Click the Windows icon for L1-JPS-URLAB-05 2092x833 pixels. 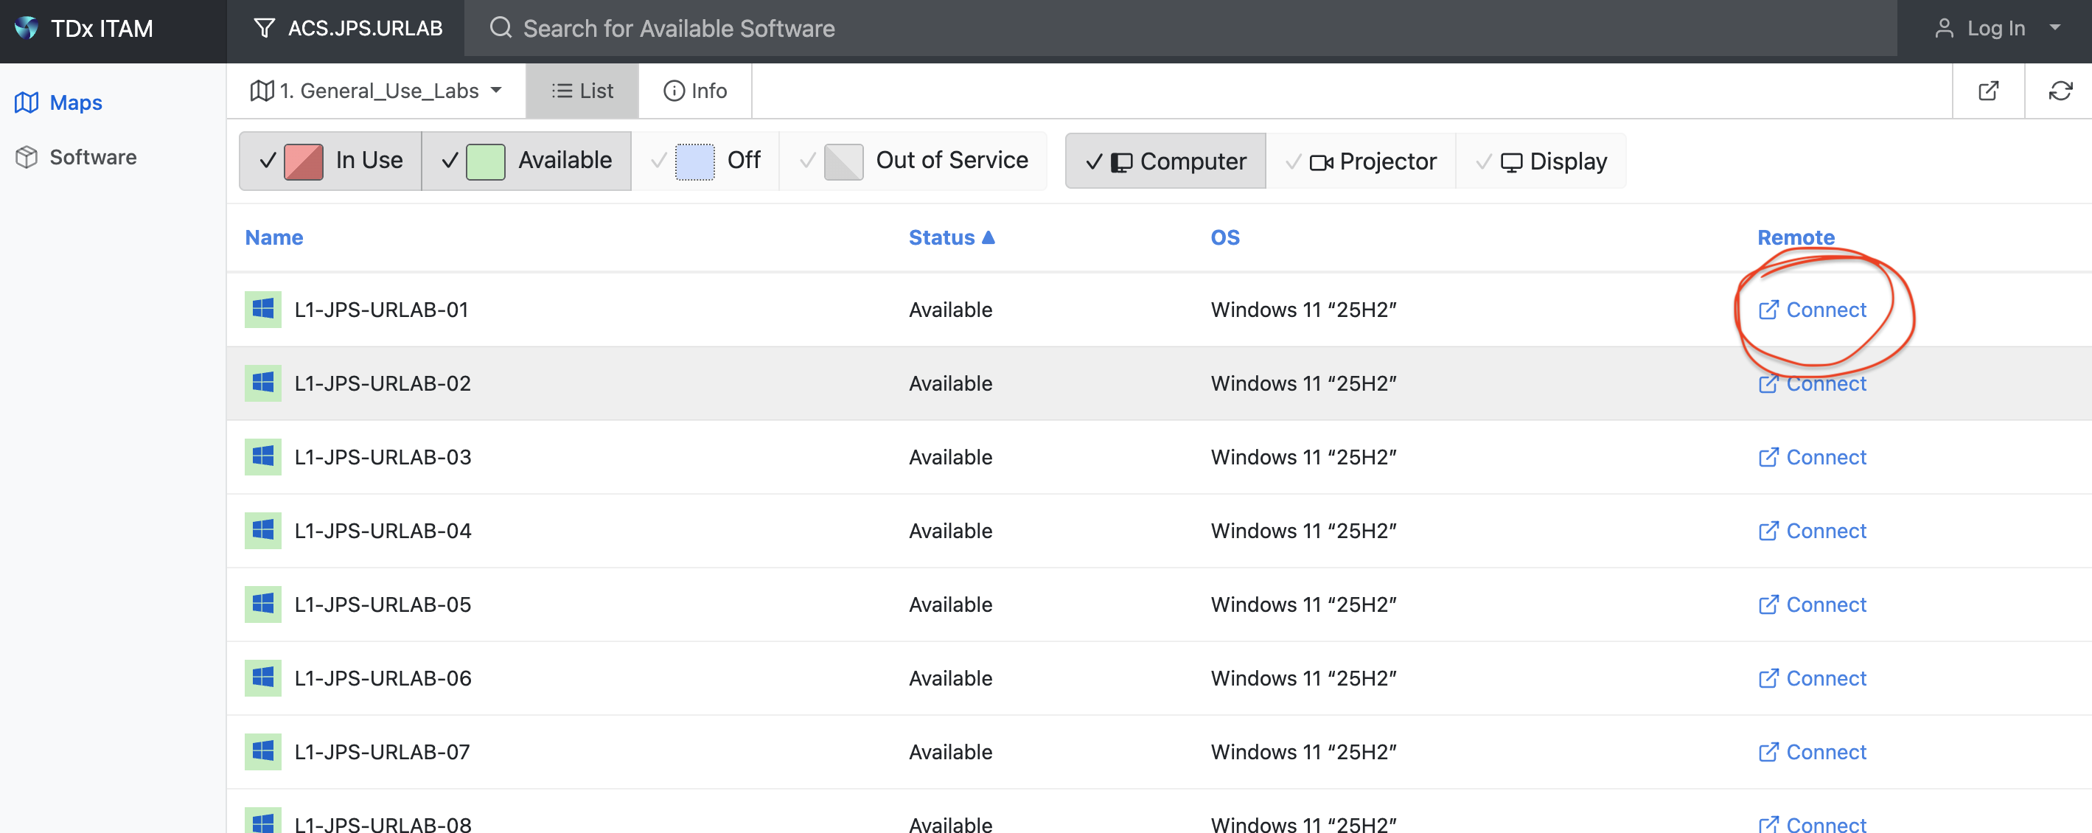point(263,604)
